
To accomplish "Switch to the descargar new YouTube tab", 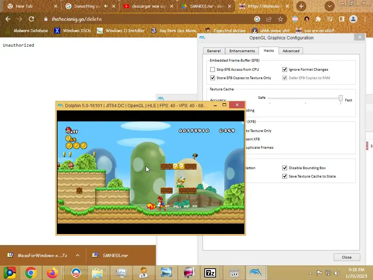I will click(148, 6).
